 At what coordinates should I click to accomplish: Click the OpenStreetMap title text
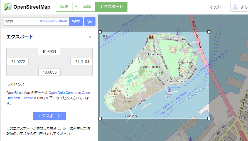click(32, 7)
